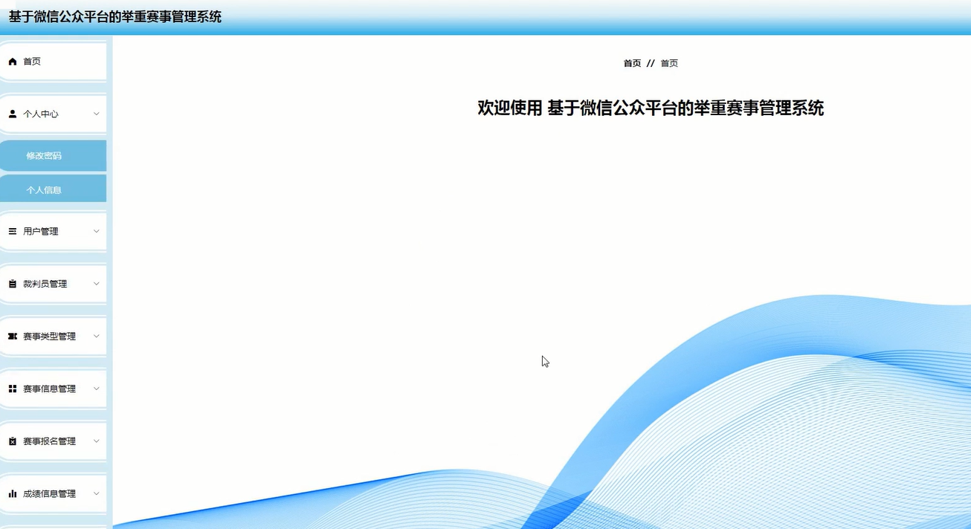The image size is (971, 529).
Task: Select the 赛事信息管理 menu label
Action: click(50, 389)
